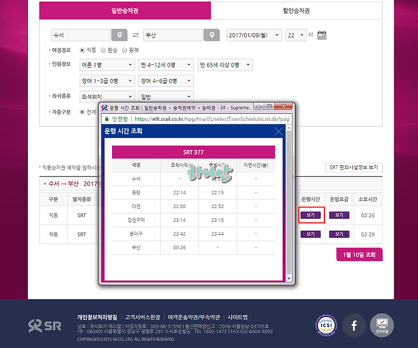The width and height of the screenshot is (418, 348).
Task: Open 사이트맵 footer link
Action: click(237, 317)
